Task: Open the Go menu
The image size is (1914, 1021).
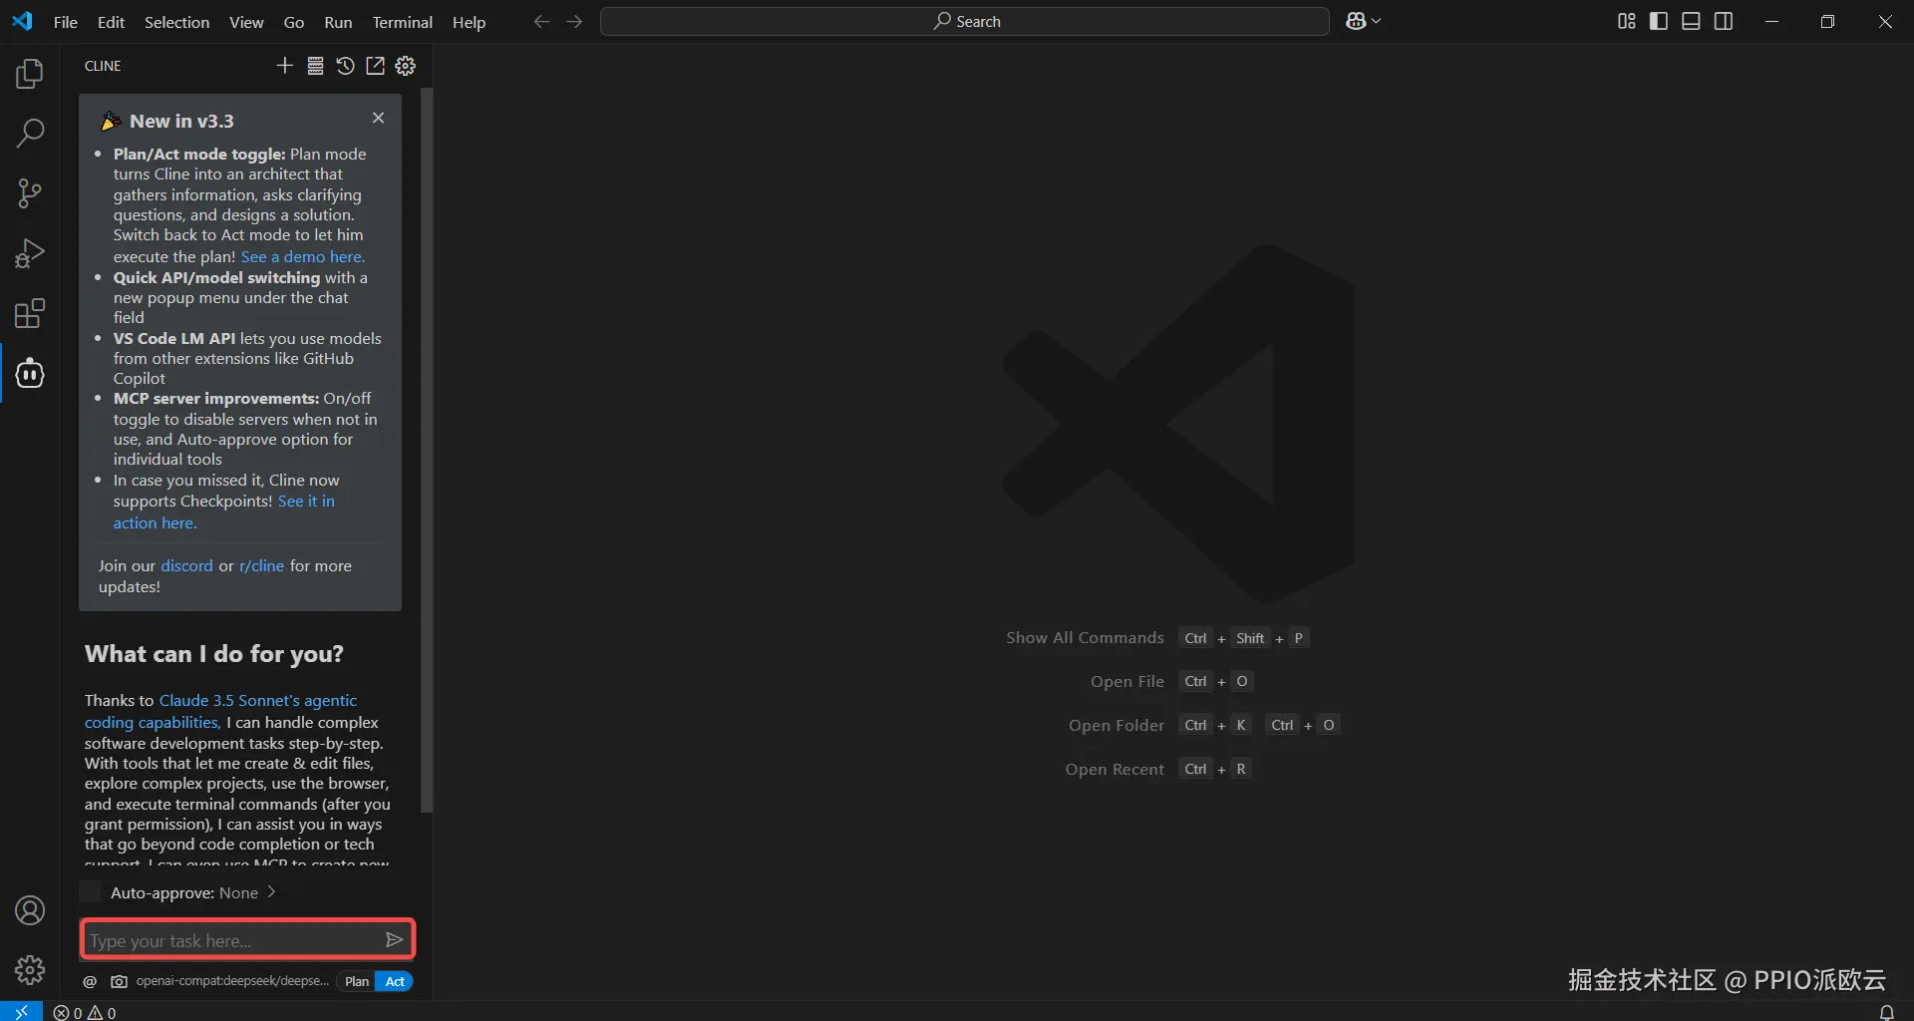Action: point(294,22)
